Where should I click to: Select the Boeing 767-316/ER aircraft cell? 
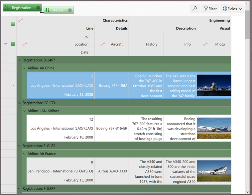click(112, 128)
